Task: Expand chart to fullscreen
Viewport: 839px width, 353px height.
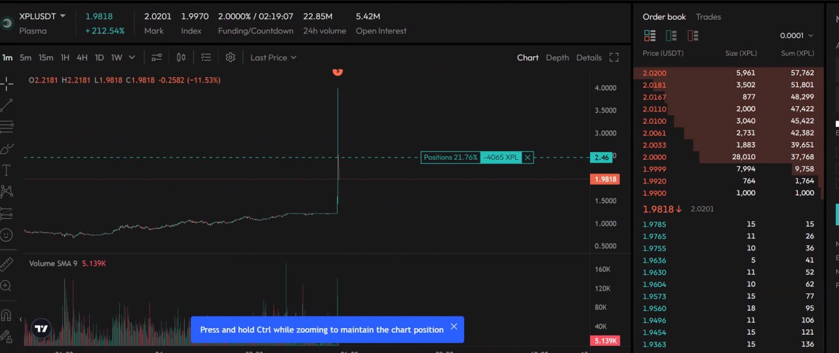Action: (x=614, y=58)
